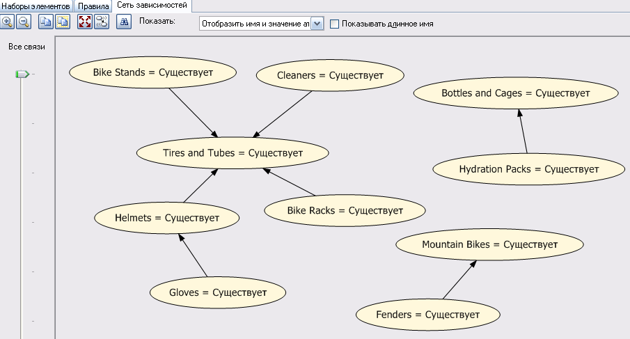Copy graph view icon
Image resolution: width=630 pixels, height=339 pixels.
(x=46, y=22)
